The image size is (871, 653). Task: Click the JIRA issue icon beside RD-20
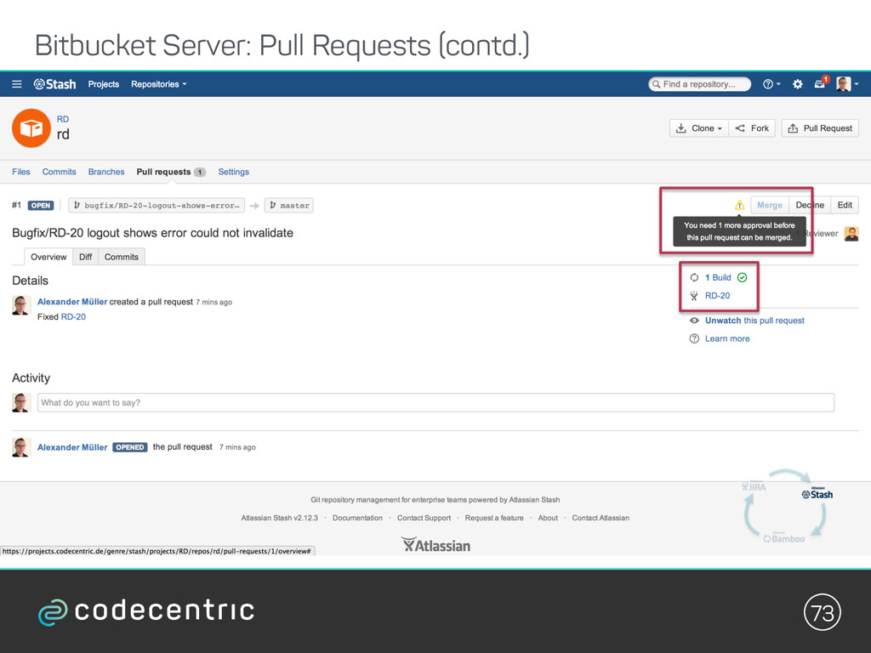tap(694, 296)
